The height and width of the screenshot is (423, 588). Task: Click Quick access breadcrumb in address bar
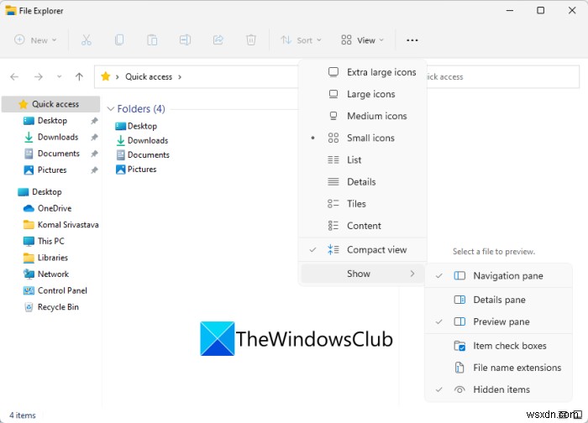point(149,77)
